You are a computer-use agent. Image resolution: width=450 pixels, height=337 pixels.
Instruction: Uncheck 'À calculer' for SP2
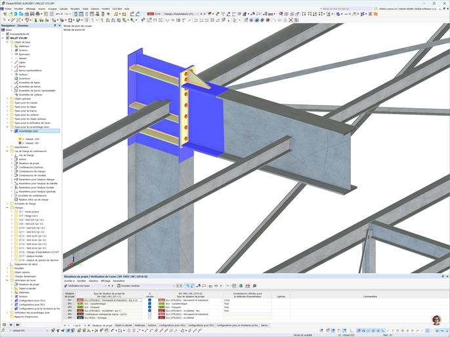pyautogui.click(x=150, y=304)
